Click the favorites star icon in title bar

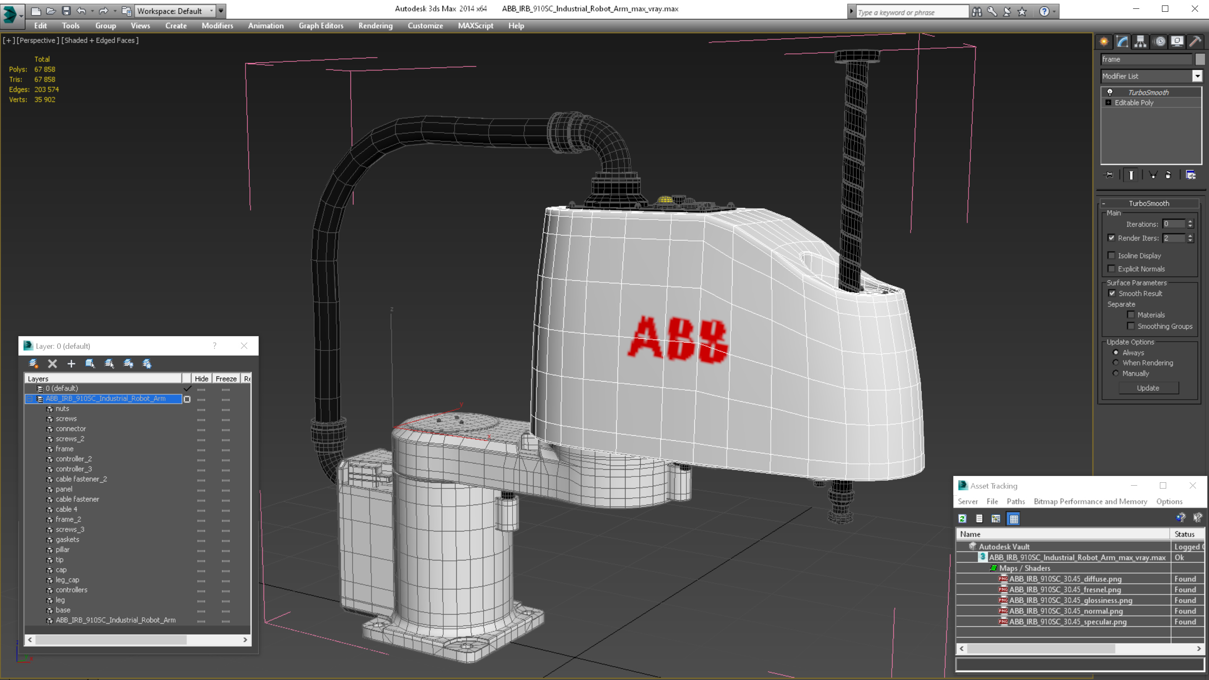point(1022,12)
